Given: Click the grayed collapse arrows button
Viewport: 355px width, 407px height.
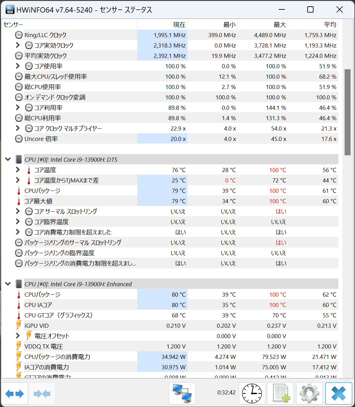Looking at the screenshot, I should [42, 393].
